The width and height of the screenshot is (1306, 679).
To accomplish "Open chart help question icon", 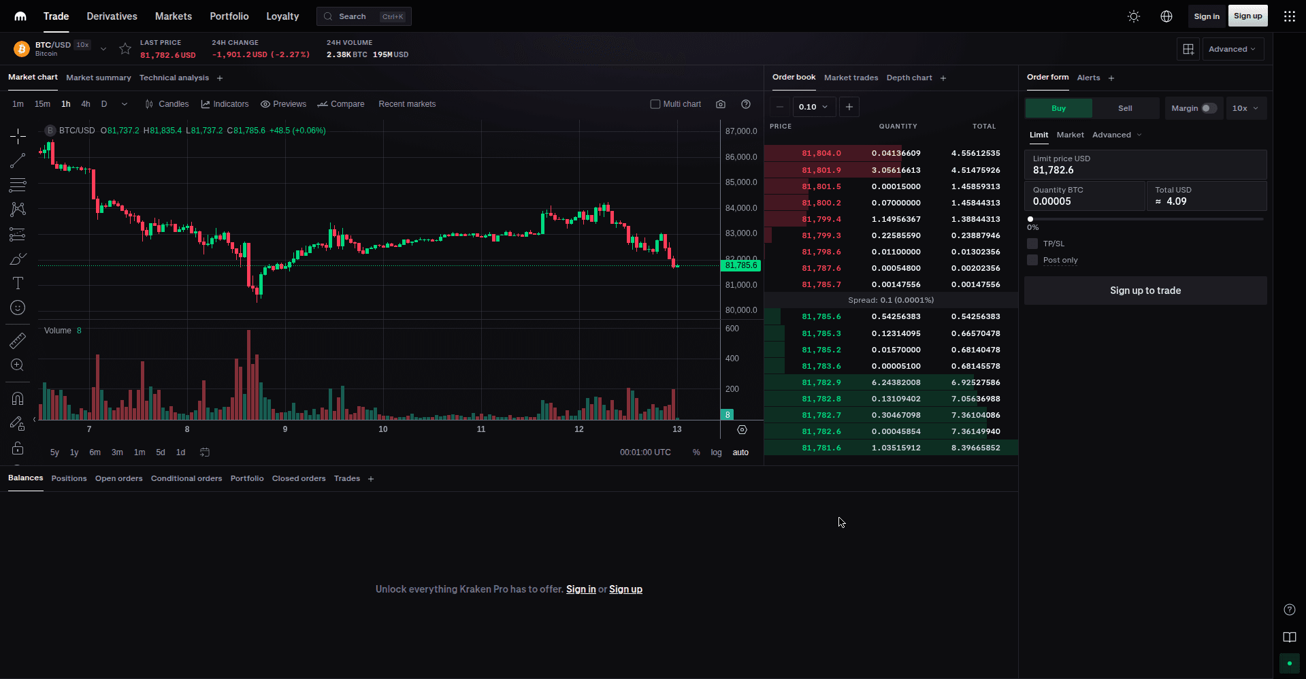I will (746, 104).
